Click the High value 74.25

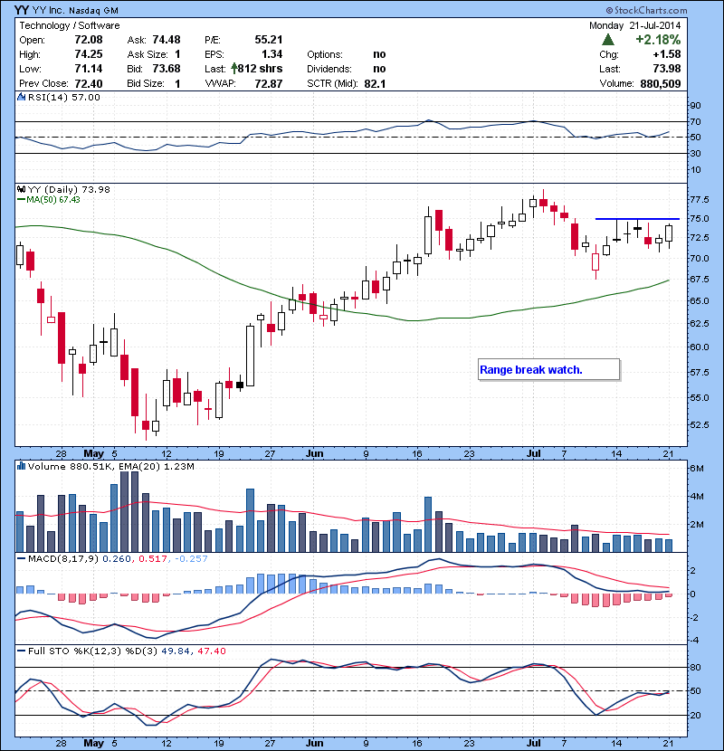[x=89, y=54]
